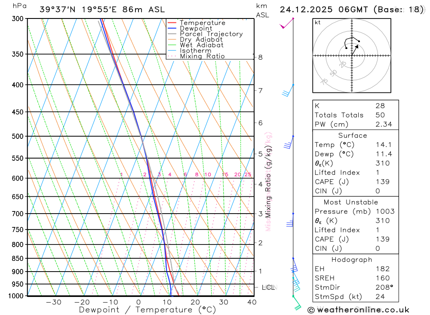Image resolution: width=430 pixels, height=315 pixels.
Task: Click the Dewpoint / Temperature (°C) axis title
Action: pyautogui.click(x=147, y=310)
